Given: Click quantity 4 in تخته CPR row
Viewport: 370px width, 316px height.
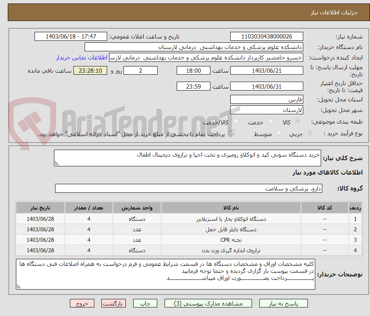Looking at the screenshot, I should tap(89, 240).
